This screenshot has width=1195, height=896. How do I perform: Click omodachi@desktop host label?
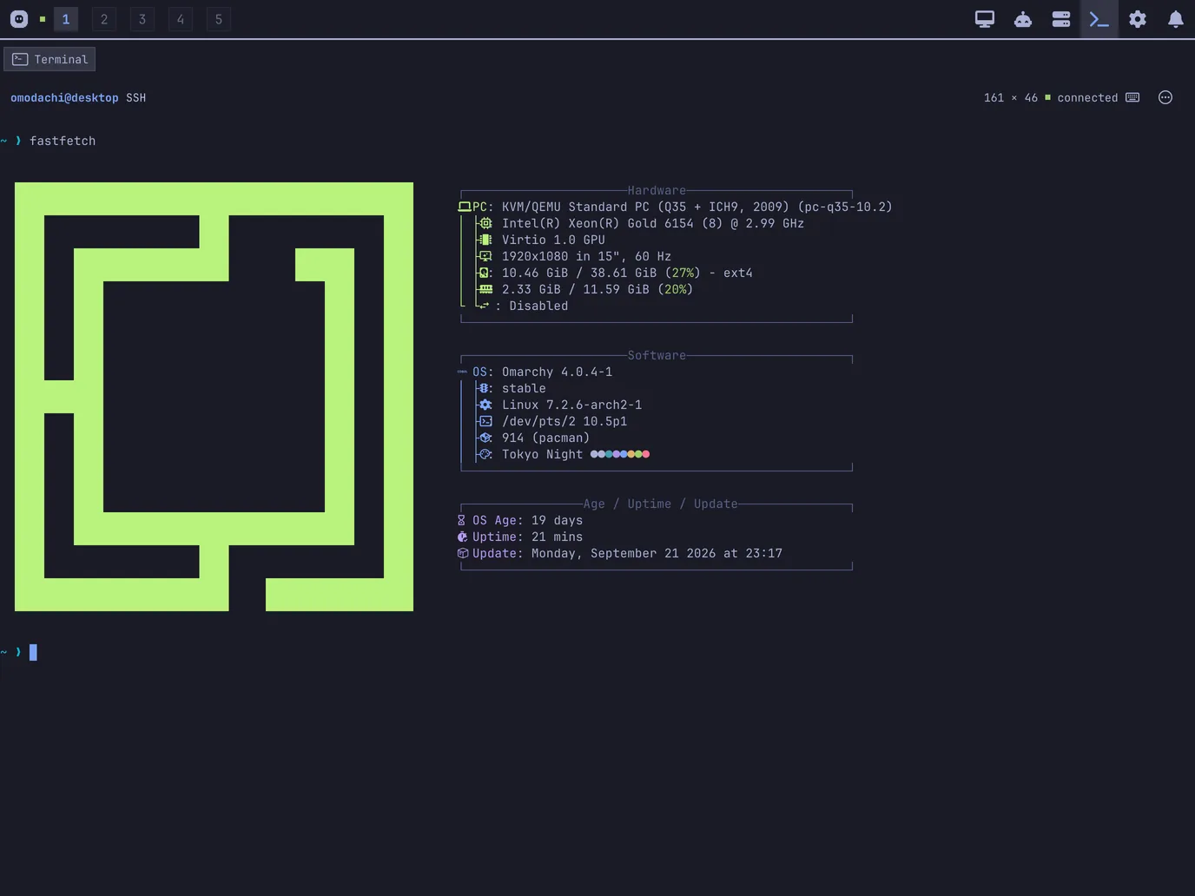click(64, 98)
